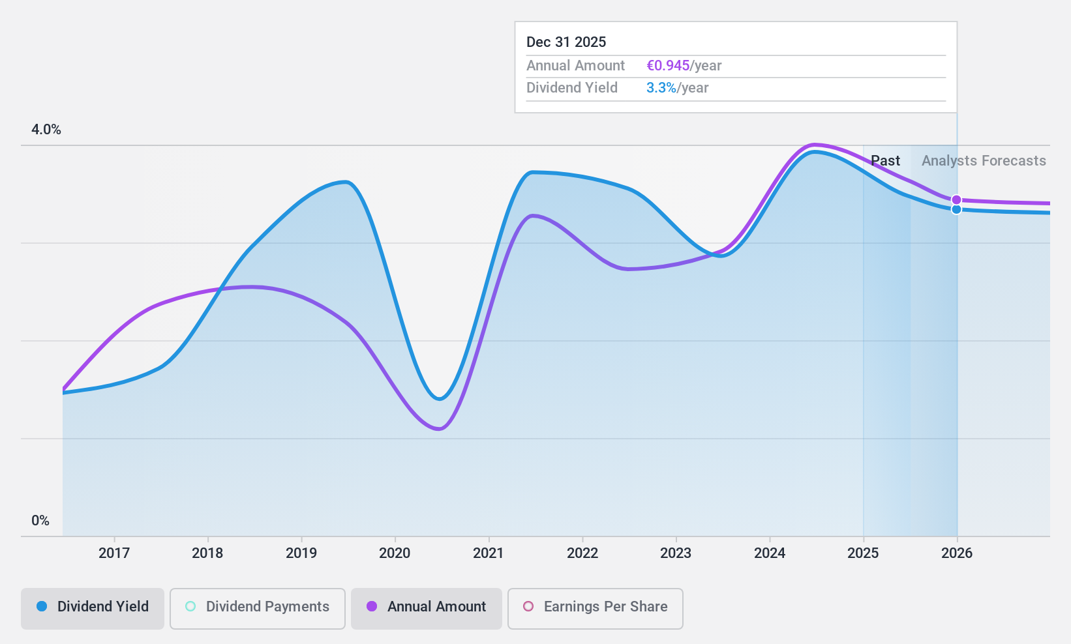This screenshot has height=644, width=1071.
Task: Enable the Dividend Payments series
Action: point(258,609)
